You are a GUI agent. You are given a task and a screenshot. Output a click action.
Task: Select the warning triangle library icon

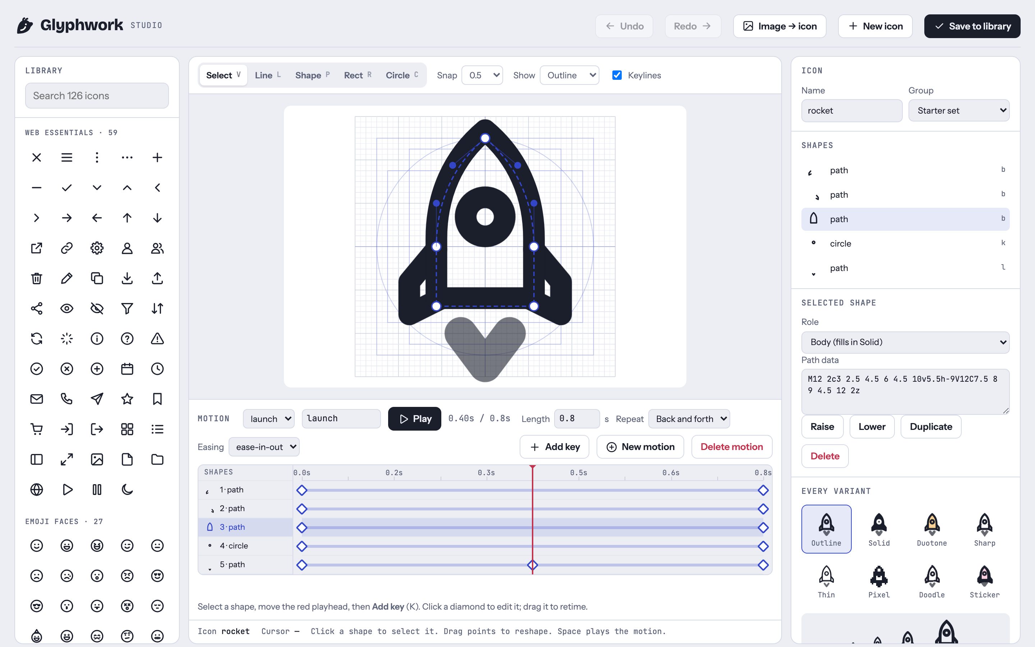[157, 339]
